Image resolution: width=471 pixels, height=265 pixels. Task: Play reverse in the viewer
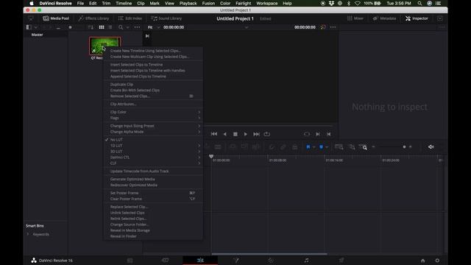point(224,134)
